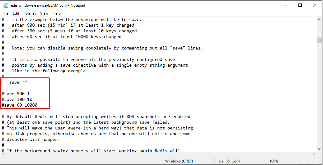323x165 pixels.
Task: Click the Notepad document icon in title bar
Action: pyautogui.click(x=5, y=5)
